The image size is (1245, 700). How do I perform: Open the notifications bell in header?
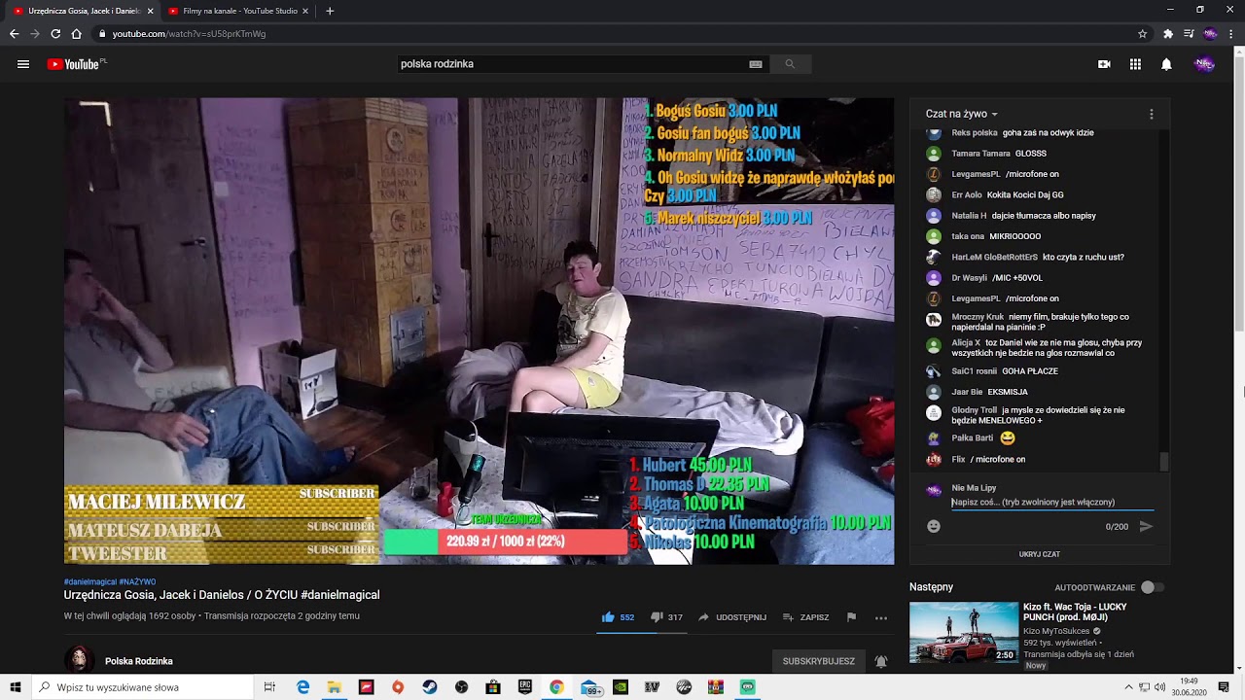1166,64
